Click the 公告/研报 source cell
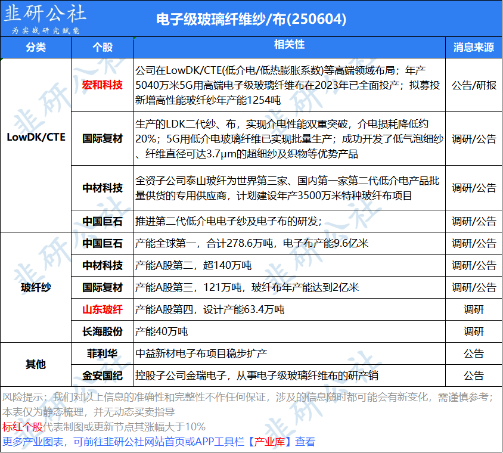The width and height of the screenshot is (503, 453). [474, 85]
